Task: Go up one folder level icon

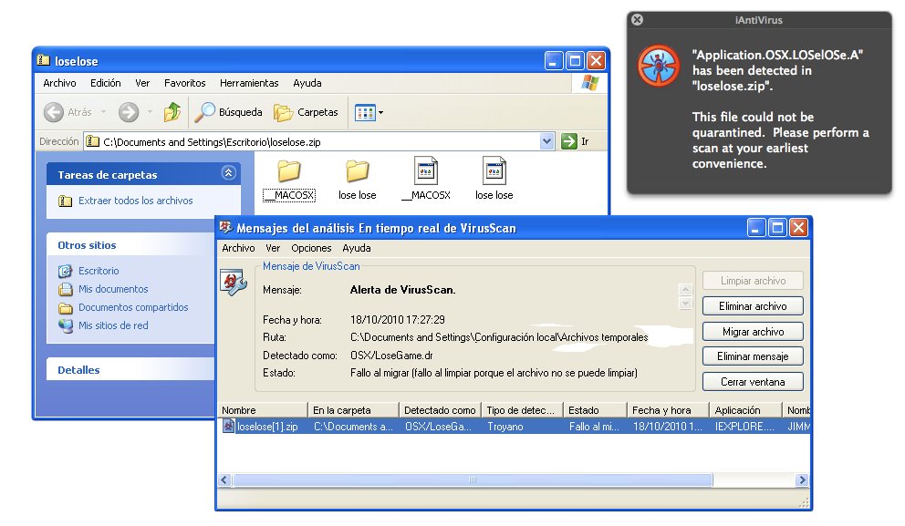Action: 172,112
